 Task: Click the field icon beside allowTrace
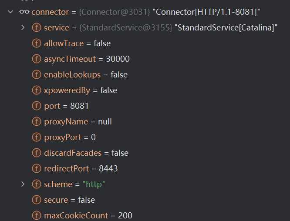pos(37,44)
